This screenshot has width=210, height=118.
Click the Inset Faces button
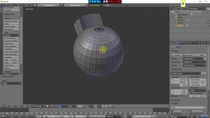pos(11,44)
